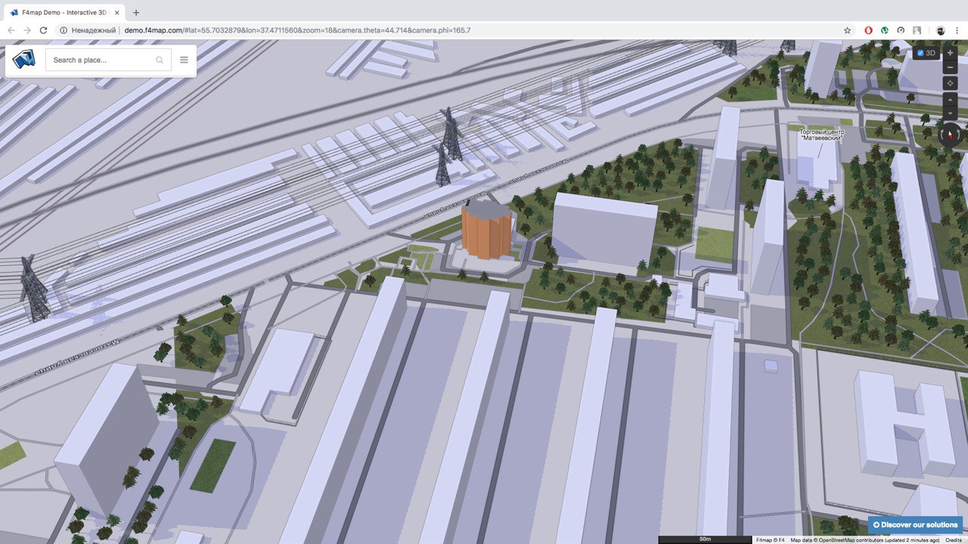
Task: Click the F4map logo icon
Action: tap(24, 60)
